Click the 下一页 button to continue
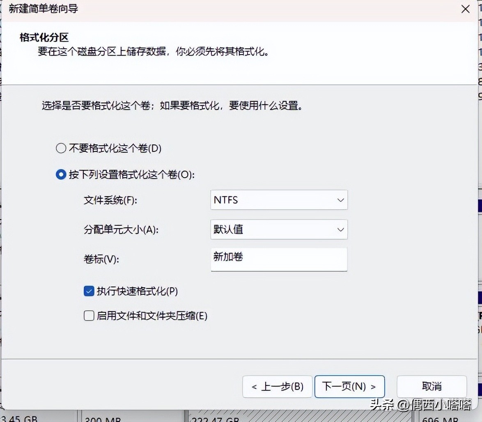Image resolution: width=482 pixels, height=422 pixels. (x=349, y=386)
